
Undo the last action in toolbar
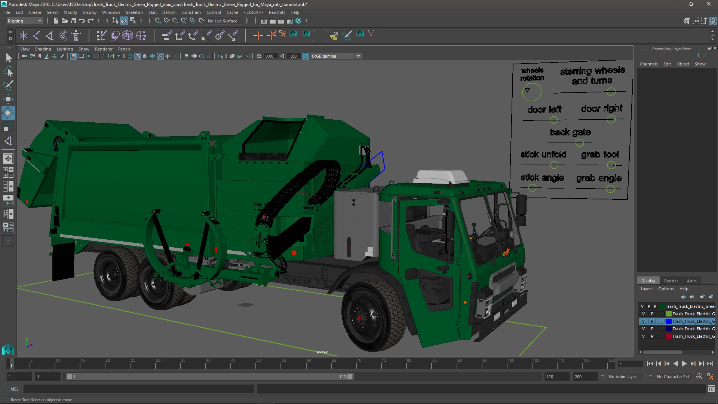(x=82, y=21)
